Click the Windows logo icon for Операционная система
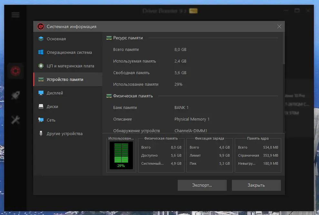 [41, 52]
